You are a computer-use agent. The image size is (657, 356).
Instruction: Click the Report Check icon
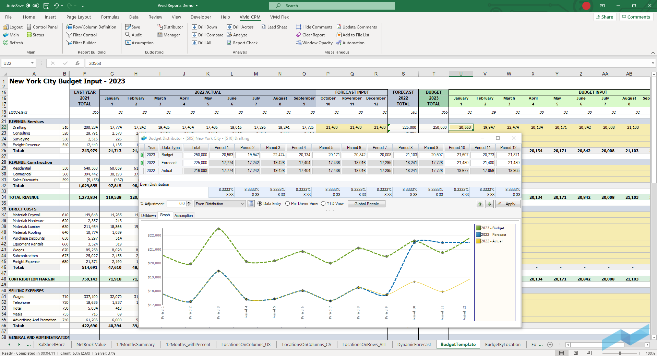pos(229,43)
